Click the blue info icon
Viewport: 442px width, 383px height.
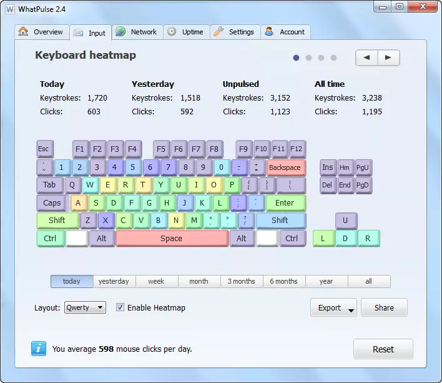click(x=39, y=349)
